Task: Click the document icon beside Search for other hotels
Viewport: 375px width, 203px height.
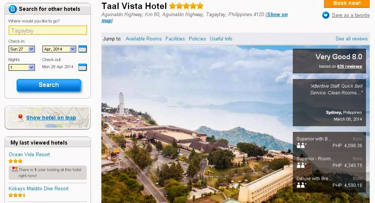Action: tap(12, 9)
